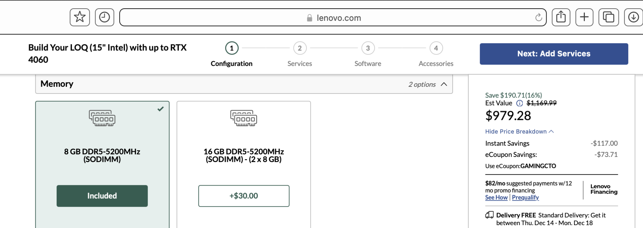Viewport: 643px width, 228px height.
Task: Jump to step 4 Accessories
Action: click(436, 49)
